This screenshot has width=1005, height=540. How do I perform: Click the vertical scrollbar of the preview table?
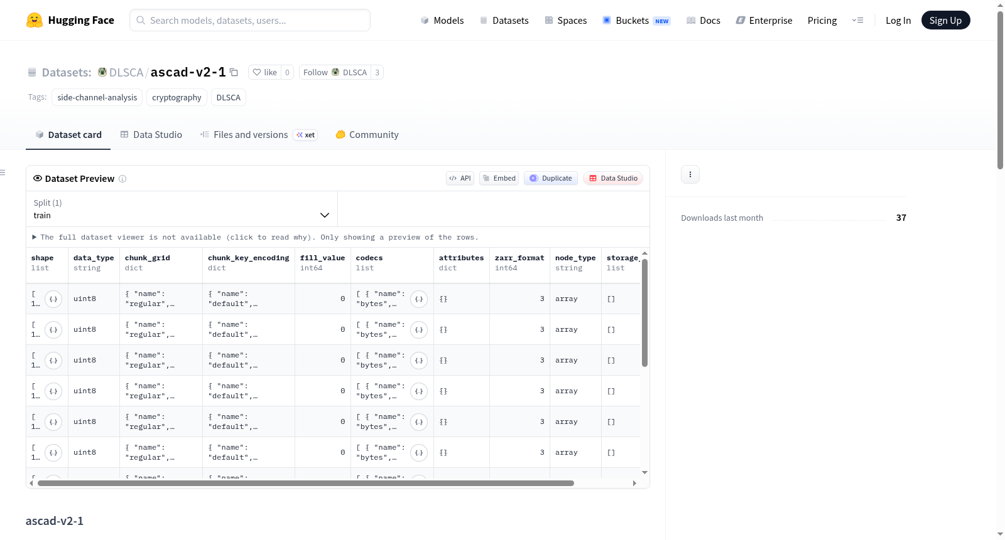pyautogui.click(x=644, y=312)
